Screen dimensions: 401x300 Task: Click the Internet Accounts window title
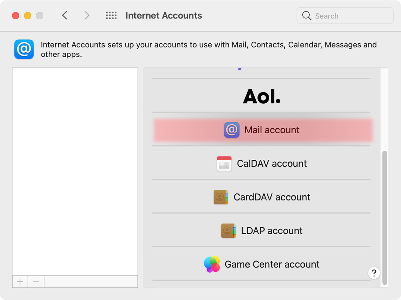(x=164, y=15)
